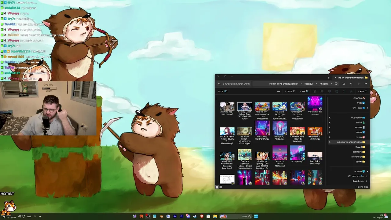Switch to details list view in status bar
Screen dimensions: 391x220
tap(221, 187)
